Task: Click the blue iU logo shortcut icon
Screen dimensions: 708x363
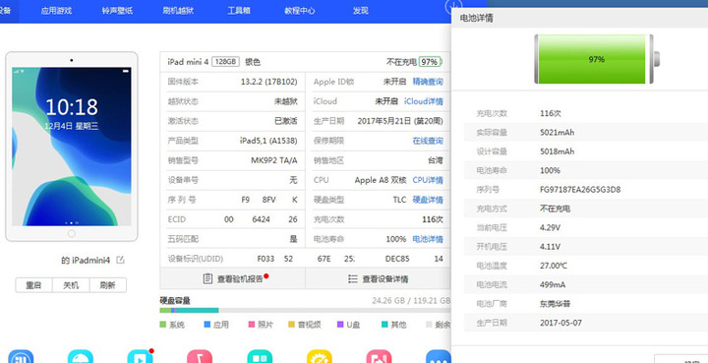Action: tap(21, 357)
